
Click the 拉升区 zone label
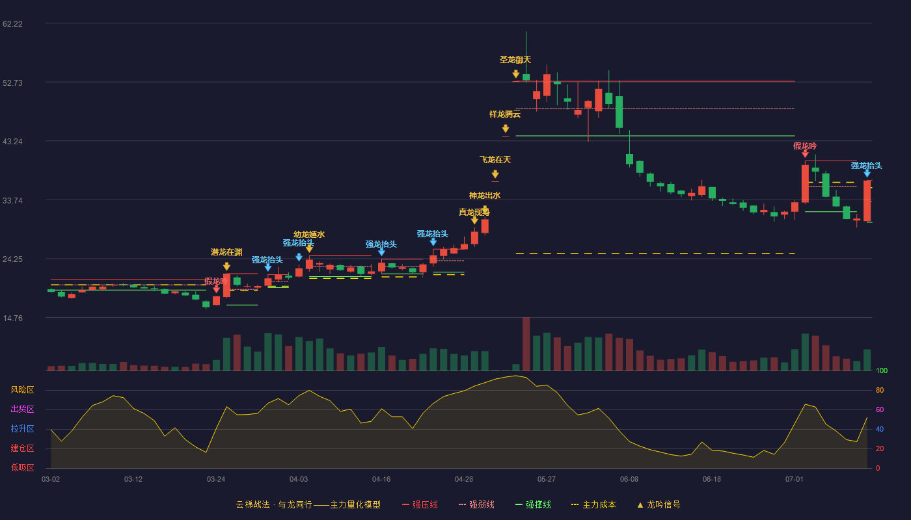(x=23, y=429)
